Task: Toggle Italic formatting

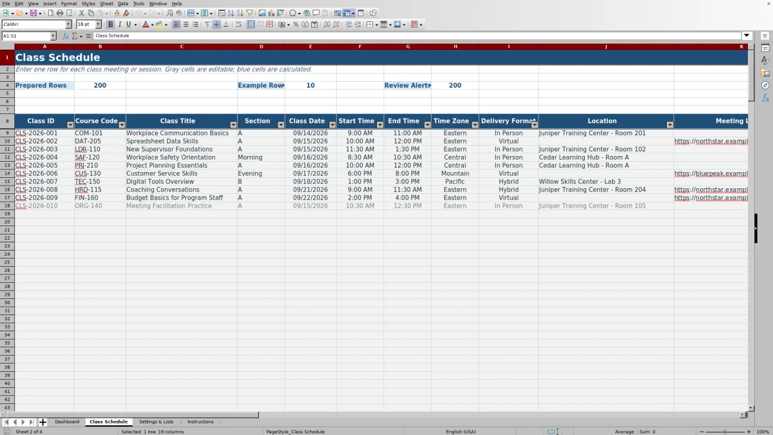Action: [120, 24]
